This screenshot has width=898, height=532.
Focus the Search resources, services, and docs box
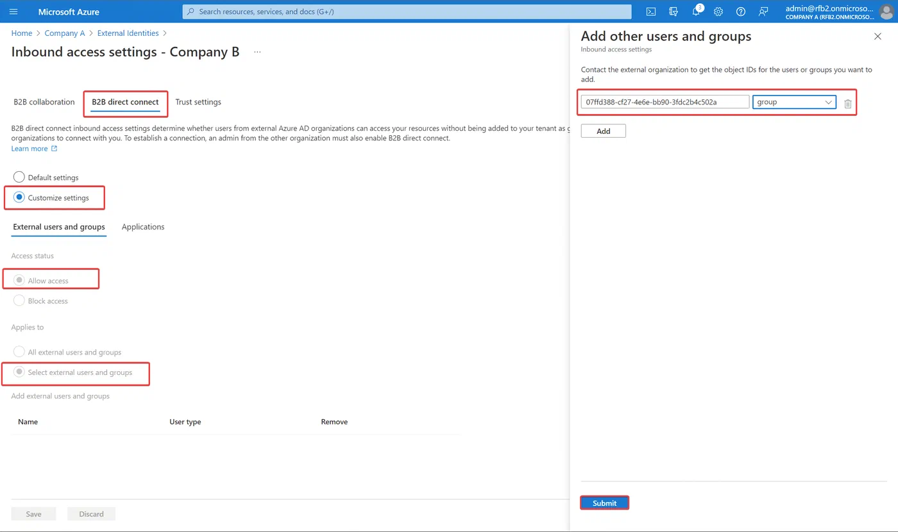407,12
